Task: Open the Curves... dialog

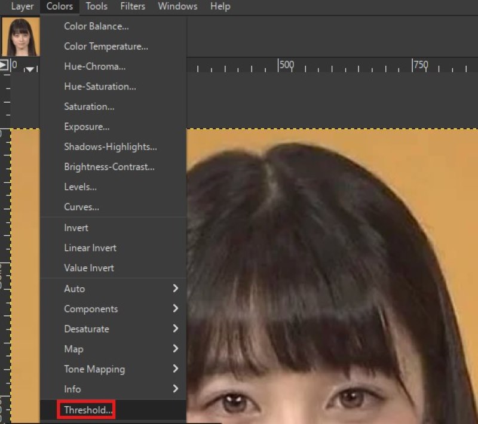Action: 114,207
